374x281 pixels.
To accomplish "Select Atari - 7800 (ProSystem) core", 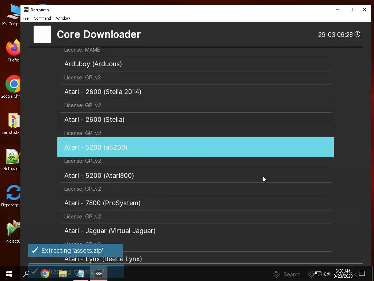I will [x=196, y=203].
